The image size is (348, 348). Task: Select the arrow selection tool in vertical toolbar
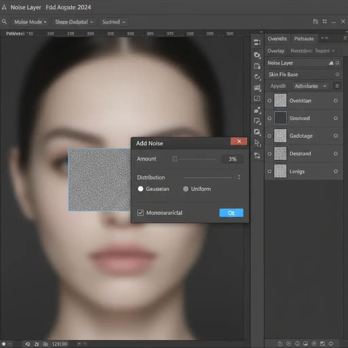[x=257, y=143]
